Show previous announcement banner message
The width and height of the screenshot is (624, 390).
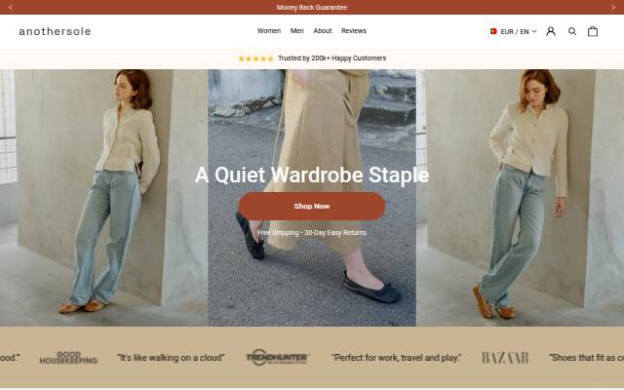point(11,7)
